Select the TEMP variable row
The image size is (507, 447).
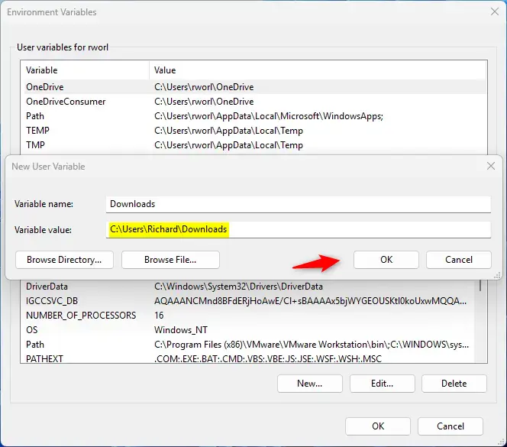coord(255,131)
